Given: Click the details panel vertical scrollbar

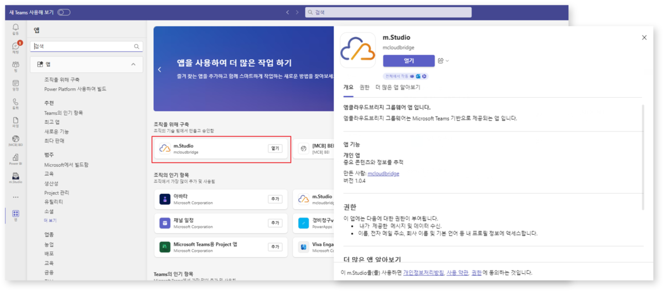Looking at the screenshot, I should pyautogui.click(x=643, y=157).
